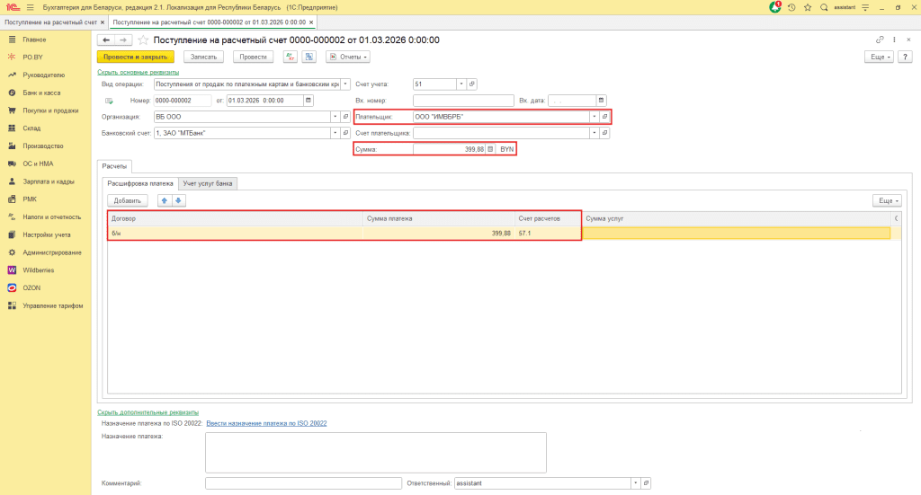Click the search magnifier icon
Viewport: 921px width, 495px height.
(823, 7)
